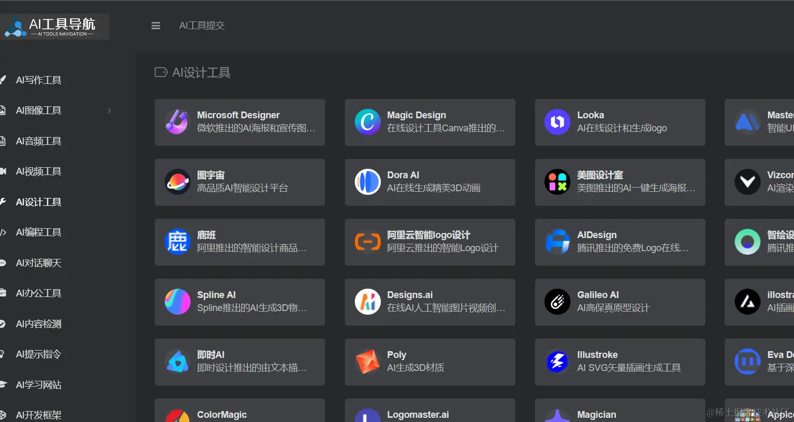Open AI提示指令 category in the sidebar
794x422 pixels.
[x=39, y=354]
